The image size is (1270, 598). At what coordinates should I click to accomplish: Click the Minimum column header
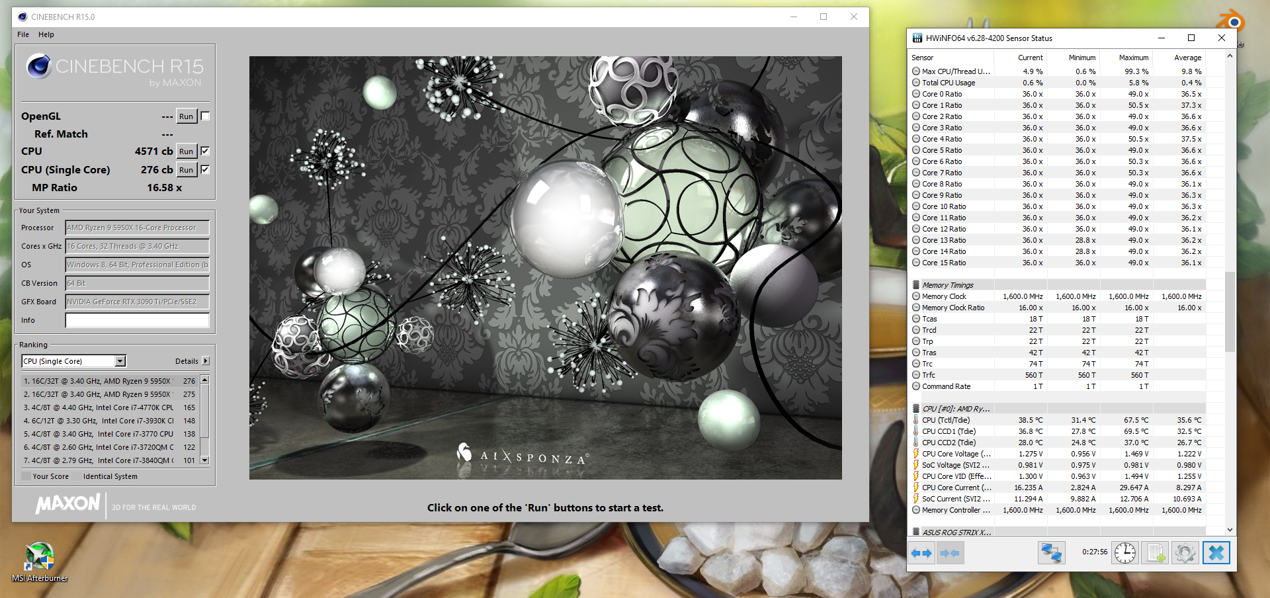point(1082,58)
